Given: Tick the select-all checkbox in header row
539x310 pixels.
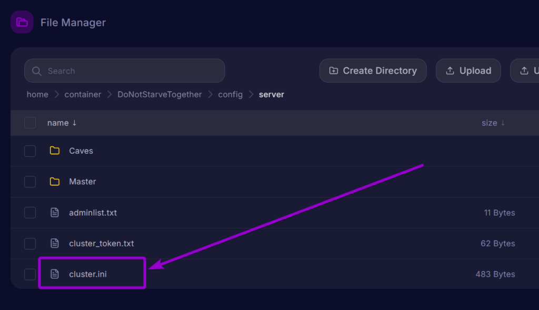Looking at the screenshot, I should coord(30,123).
